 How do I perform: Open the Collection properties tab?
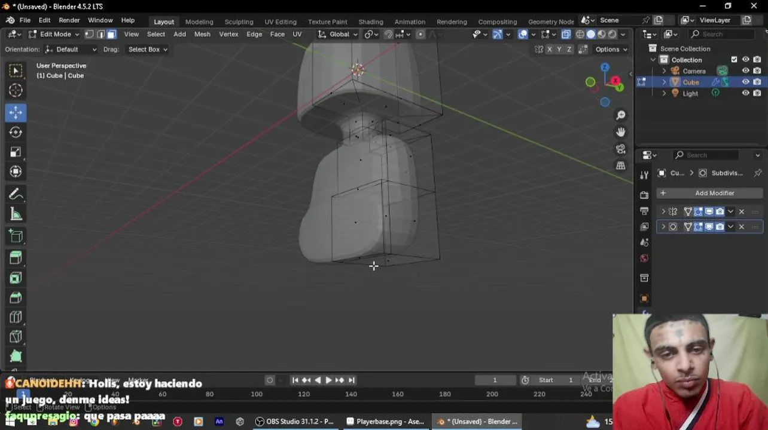tap(644, 278)
